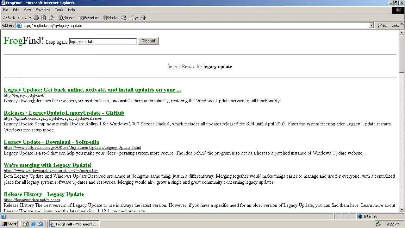Image resolution: width=405 pixels, height=228 pixels.
Task: Print the page with the Print icon
Action: pyautogui.click(x=143, y=18)
